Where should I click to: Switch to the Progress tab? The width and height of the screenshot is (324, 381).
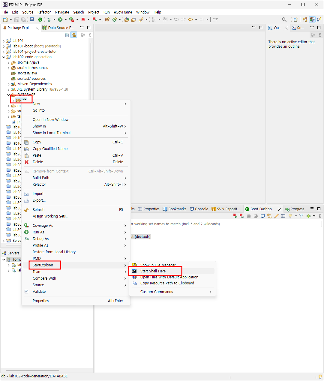pyautogui.click(x=295, y=209)
